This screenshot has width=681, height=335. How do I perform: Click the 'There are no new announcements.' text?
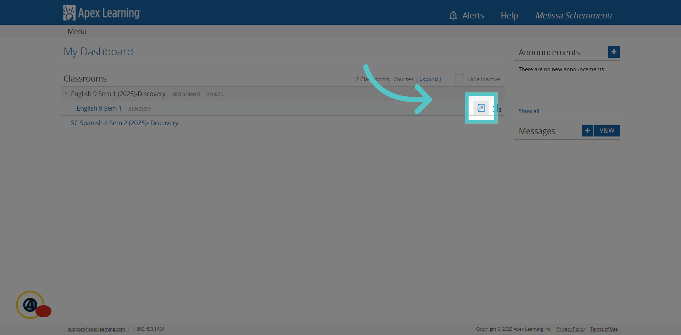click(x=562, y=69)
